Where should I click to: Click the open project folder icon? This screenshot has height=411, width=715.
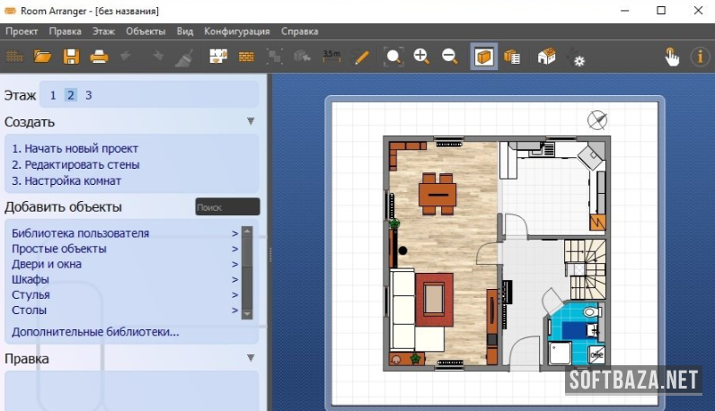42,57
